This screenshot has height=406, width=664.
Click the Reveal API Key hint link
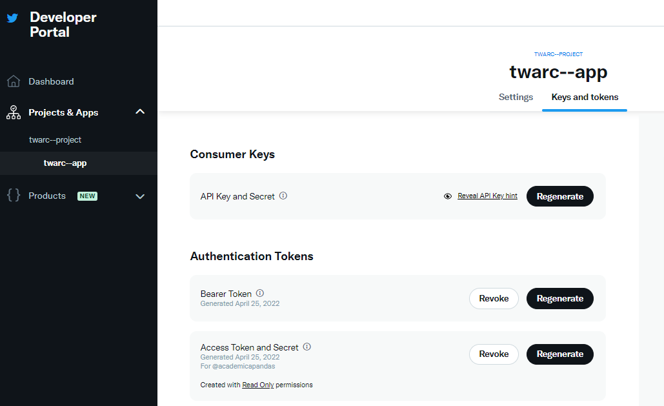tap(487, 196)
